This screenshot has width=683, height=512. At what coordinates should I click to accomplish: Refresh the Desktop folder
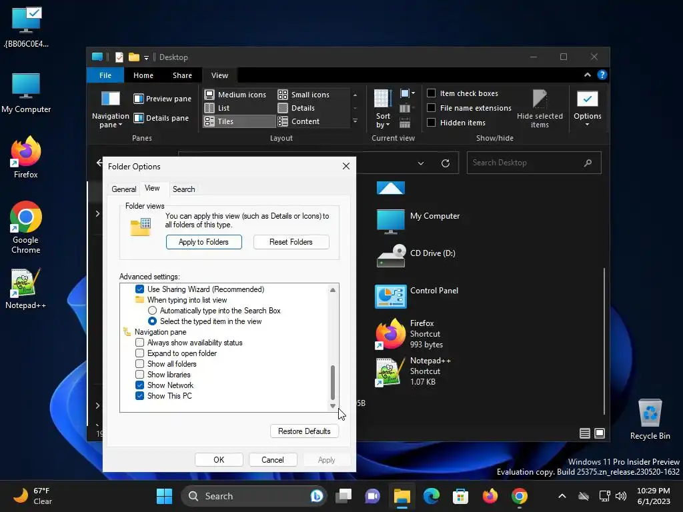pos(445,163)
